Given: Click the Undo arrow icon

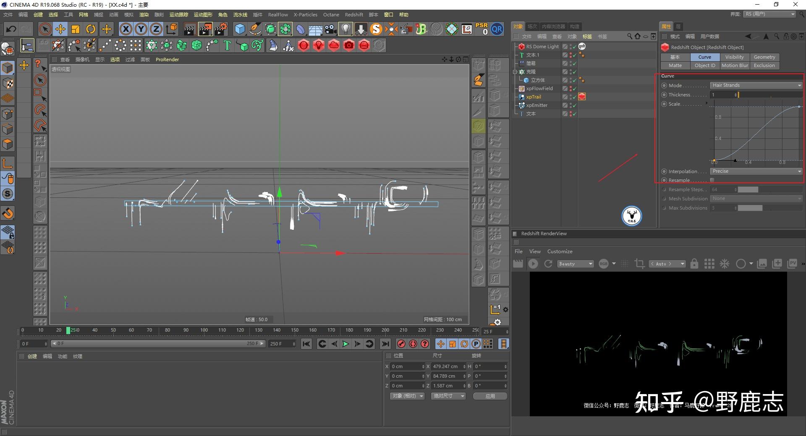Looking at the screenshot, I should click(x=11, y=29).
